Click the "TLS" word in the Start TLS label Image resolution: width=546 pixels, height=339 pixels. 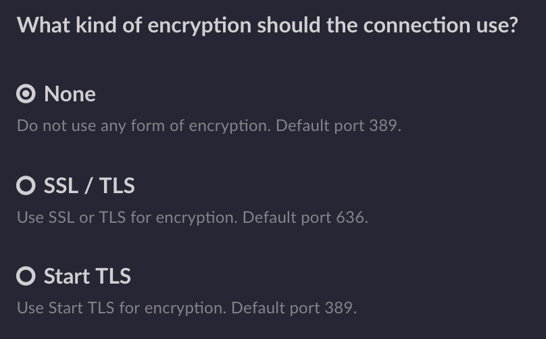pos(114,276)
